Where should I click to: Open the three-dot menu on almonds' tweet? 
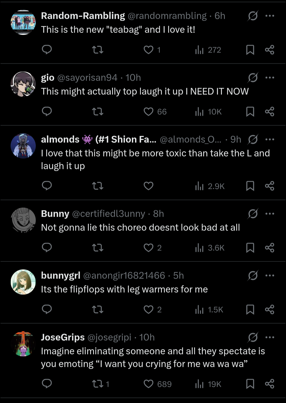270,139
